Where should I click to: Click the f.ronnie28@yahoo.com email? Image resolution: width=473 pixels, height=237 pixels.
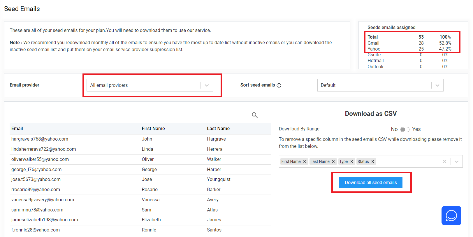pos(36,230)
